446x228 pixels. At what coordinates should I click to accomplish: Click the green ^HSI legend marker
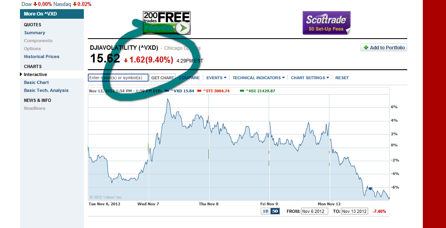click(242, 91)
